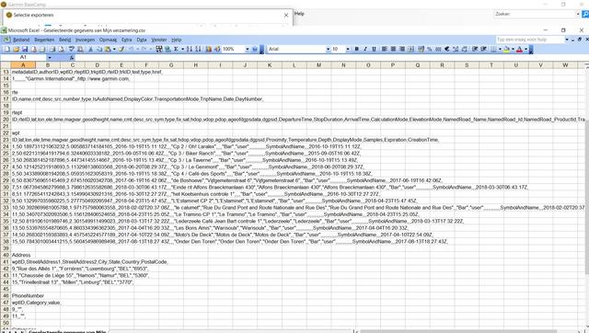The height and width of the screenshot is (333, 589).
Task: Click the New blank workbook icon
Action: coord(6,49)
